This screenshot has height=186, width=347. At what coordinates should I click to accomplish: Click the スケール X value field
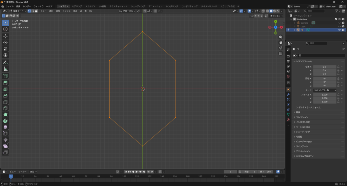click(325, 95)
